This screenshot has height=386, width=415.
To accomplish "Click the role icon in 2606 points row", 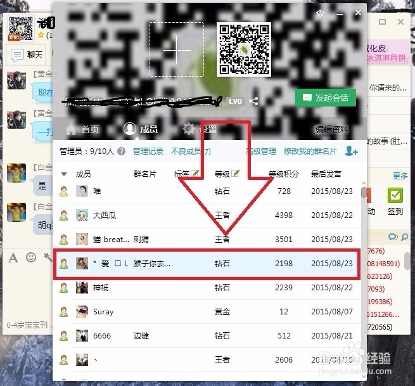I will 63,360.
